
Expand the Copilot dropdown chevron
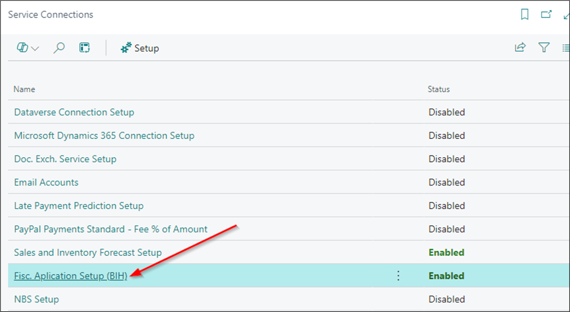(x=35, y=48)
